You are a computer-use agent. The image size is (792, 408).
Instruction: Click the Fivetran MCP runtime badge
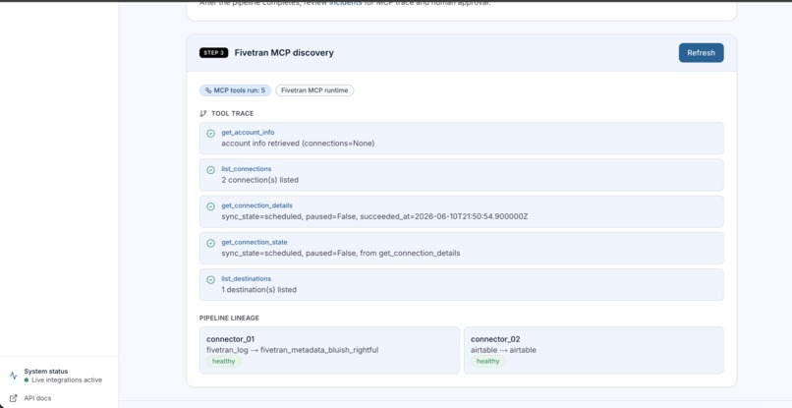pos(314,90)
